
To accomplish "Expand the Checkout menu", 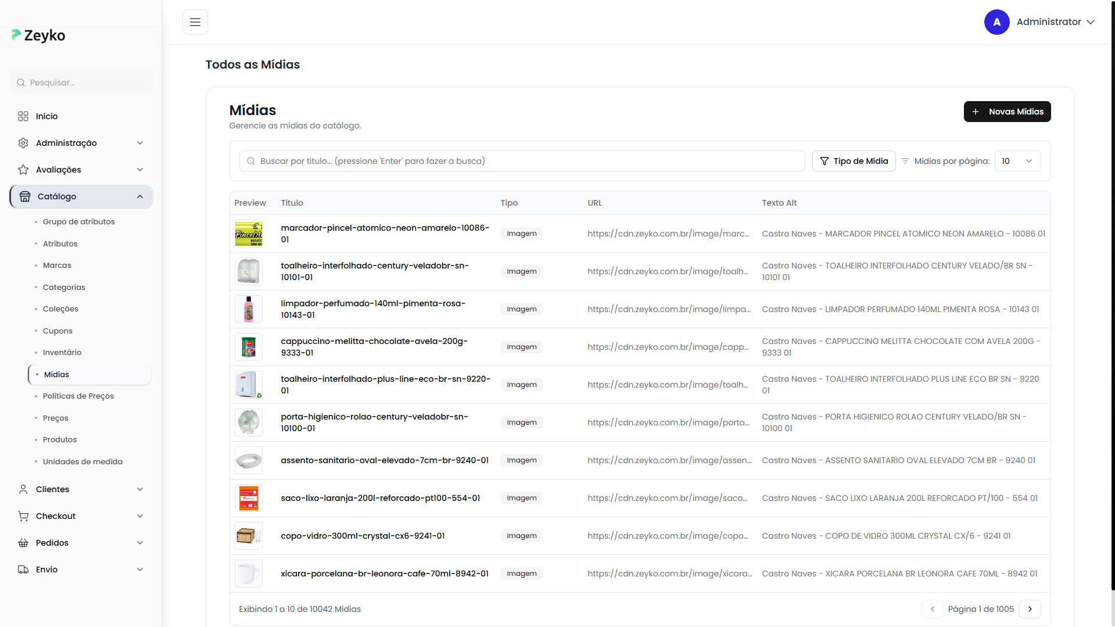I will click(x=140, y=516).
